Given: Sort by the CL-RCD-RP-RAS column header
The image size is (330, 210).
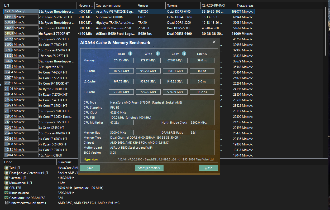Looking at the screenshot, I should tap(213, 6).
